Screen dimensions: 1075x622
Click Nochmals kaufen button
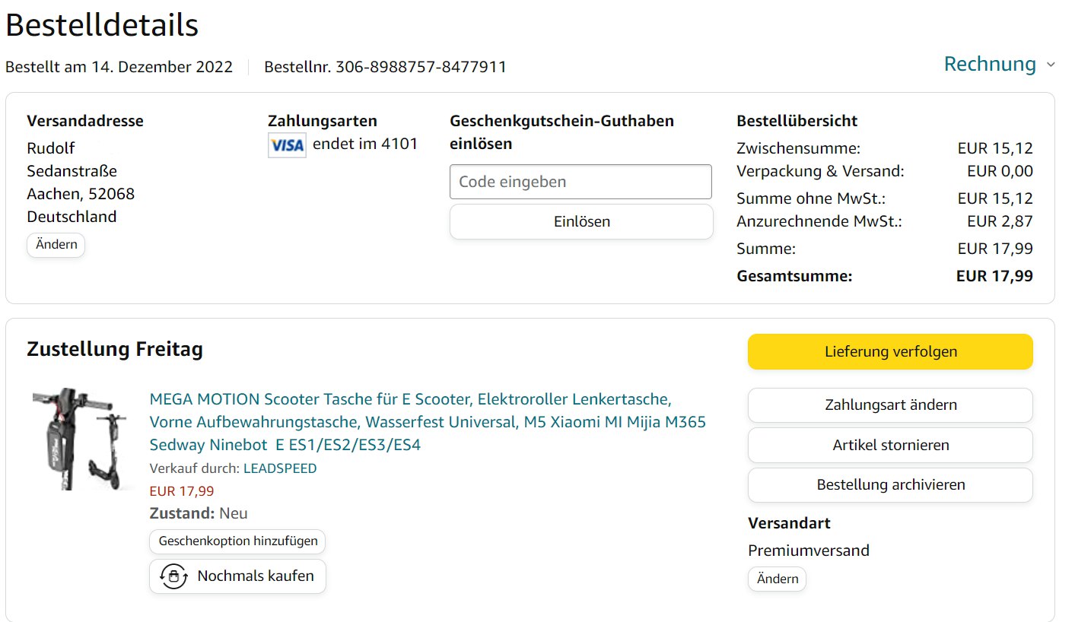pos(237,576)
